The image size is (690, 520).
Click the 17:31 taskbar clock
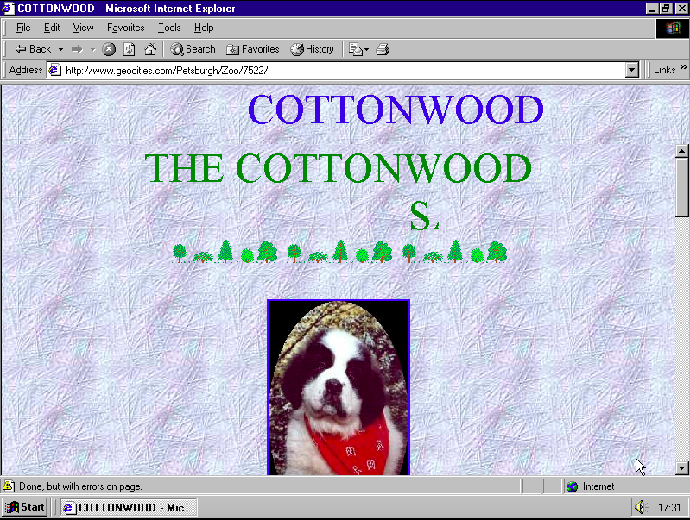pyautogui.click(x=669, y=508)
